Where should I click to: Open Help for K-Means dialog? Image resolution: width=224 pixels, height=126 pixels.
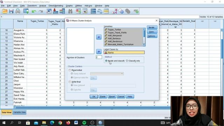click(130, 97)
